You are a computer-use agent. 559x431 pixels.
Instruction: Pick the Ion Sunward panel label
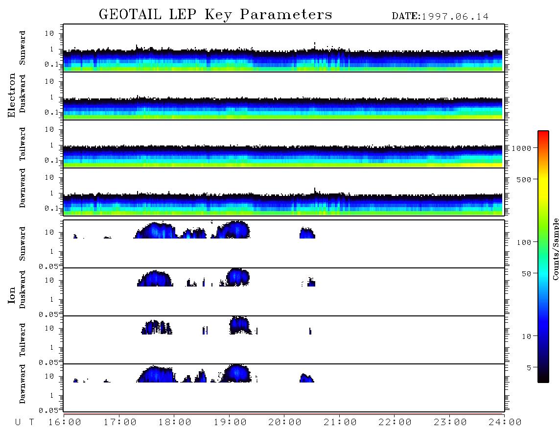23,244
